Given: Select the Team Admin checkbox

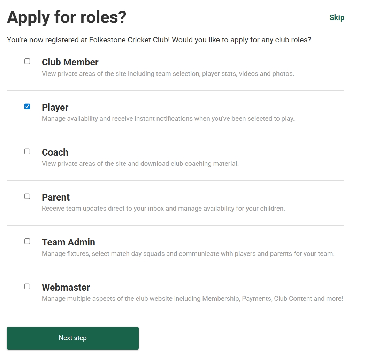Looking at the screenshot, I should pos(27,241).
